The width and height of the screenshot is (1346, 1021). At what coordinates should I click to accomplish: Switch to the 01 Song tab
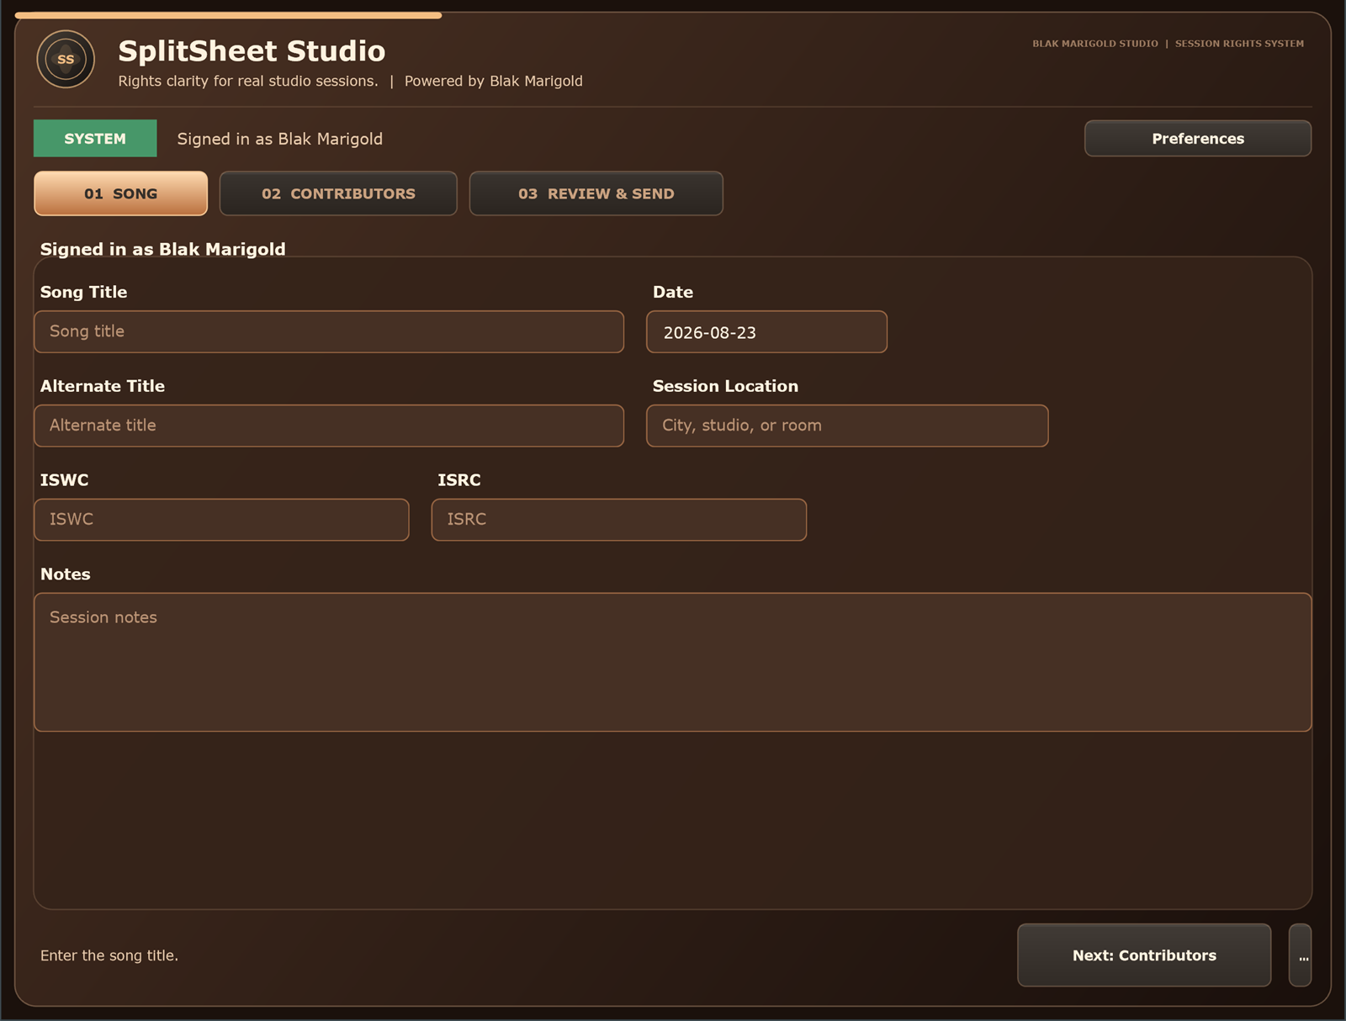point(120,193)
